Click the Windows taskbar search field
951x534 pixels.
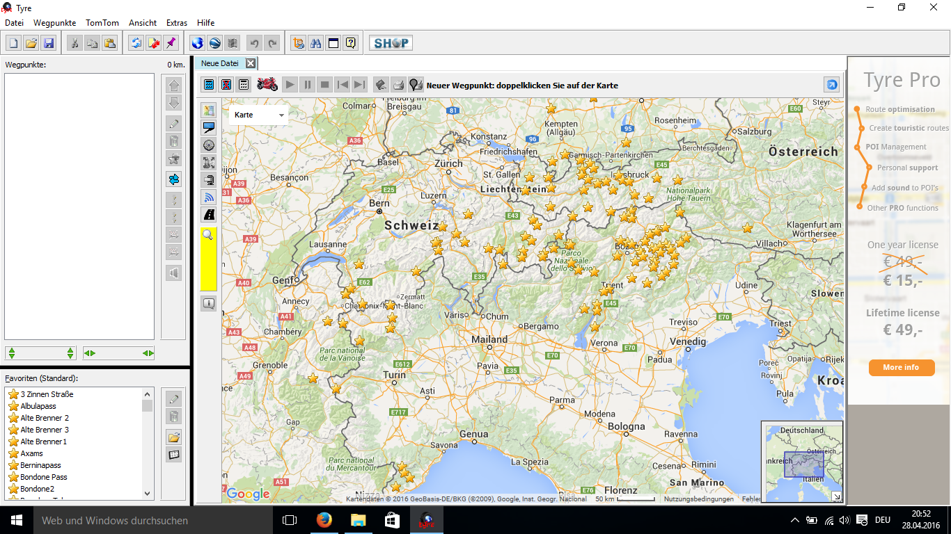tap(153, 520)
